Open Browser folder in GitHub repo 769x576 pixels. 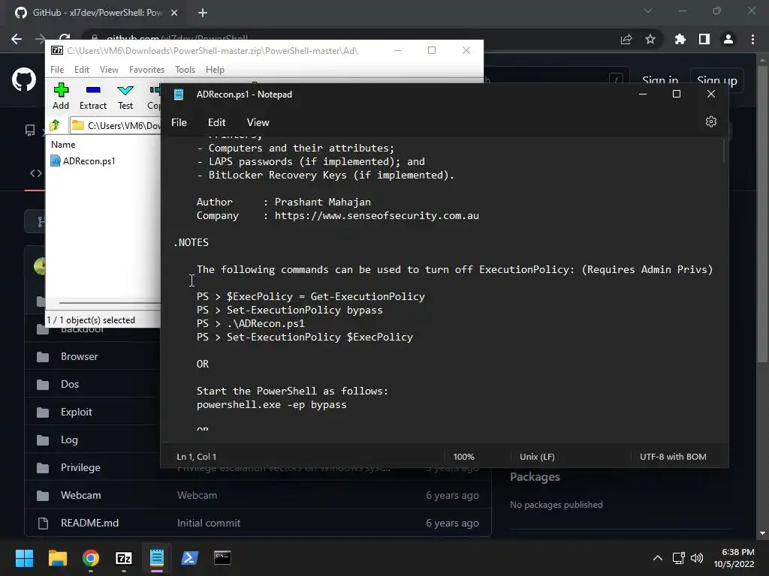tap(80, 356)
